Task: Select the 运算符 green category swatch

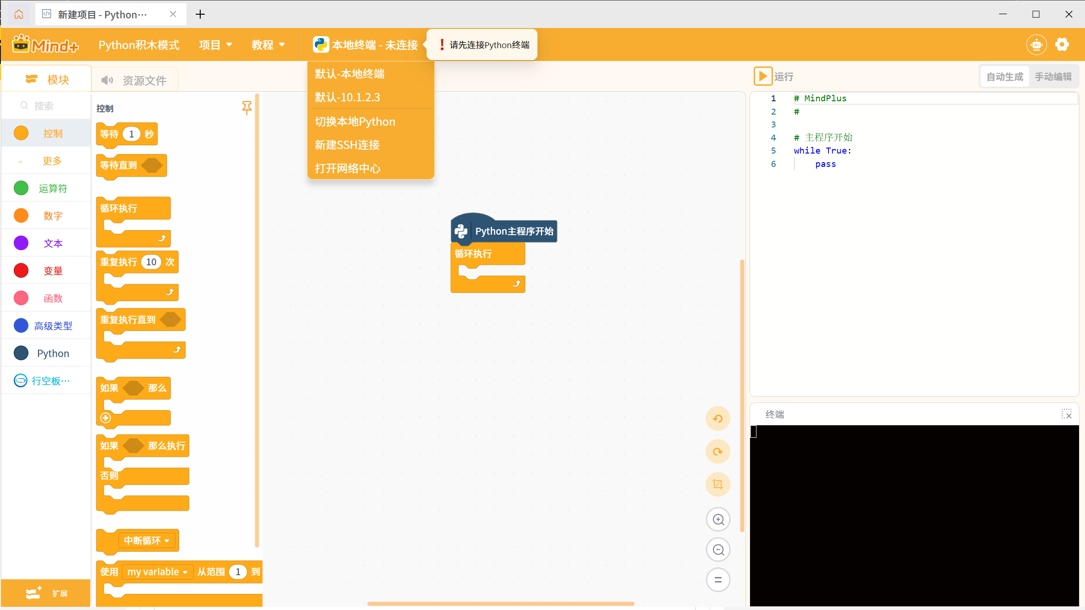Action: (21, 188)
